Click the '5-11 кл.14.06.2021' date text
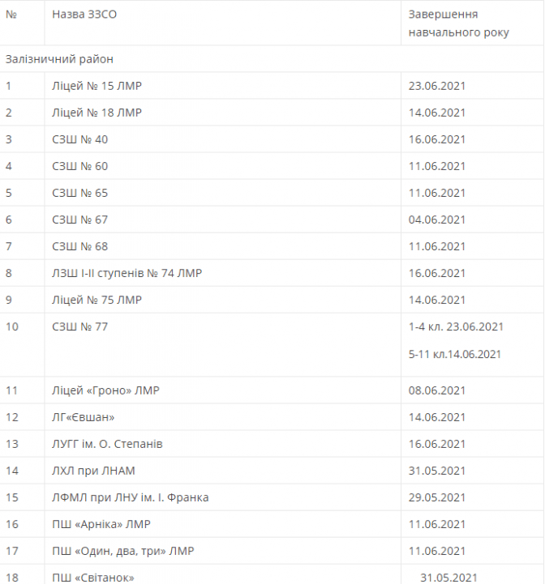 pyautogui.click(x=455, y=354)
